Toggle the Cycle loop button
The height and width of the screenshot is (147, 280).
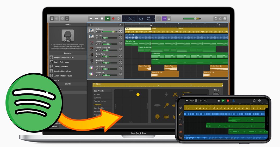tap(118, 18)
